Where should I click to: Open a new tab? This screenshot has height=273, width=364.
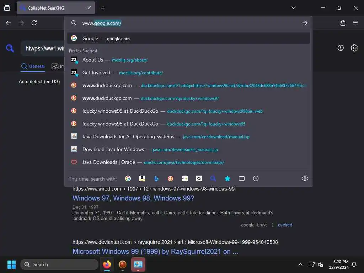click(x=103, y=8)
